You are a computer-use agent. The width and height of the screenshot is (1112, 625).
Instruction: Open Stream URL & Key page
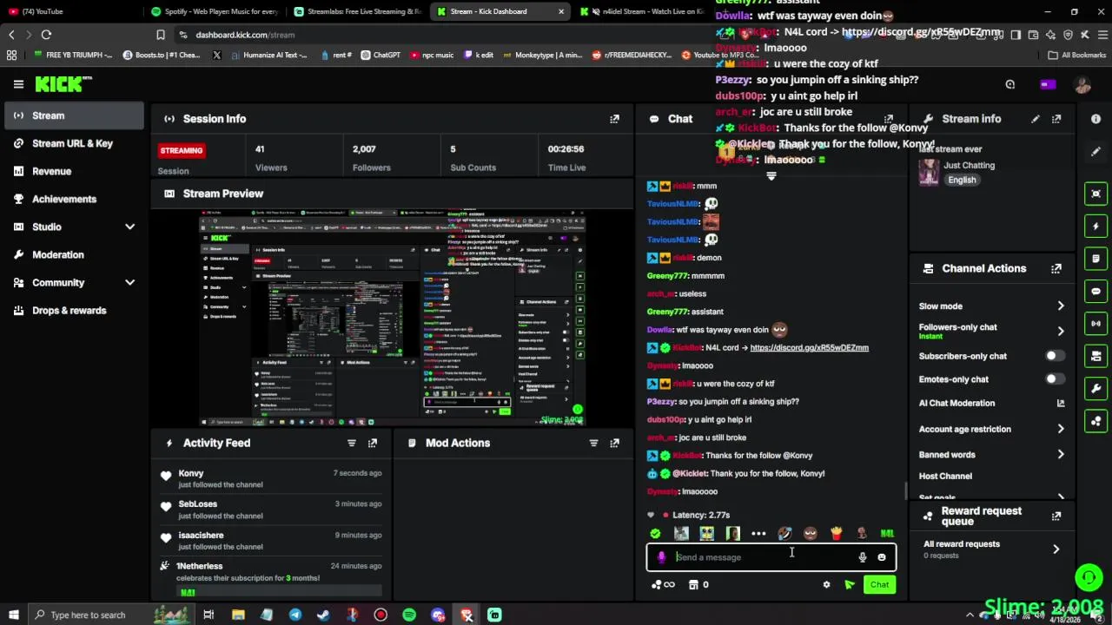click(74, 143)
